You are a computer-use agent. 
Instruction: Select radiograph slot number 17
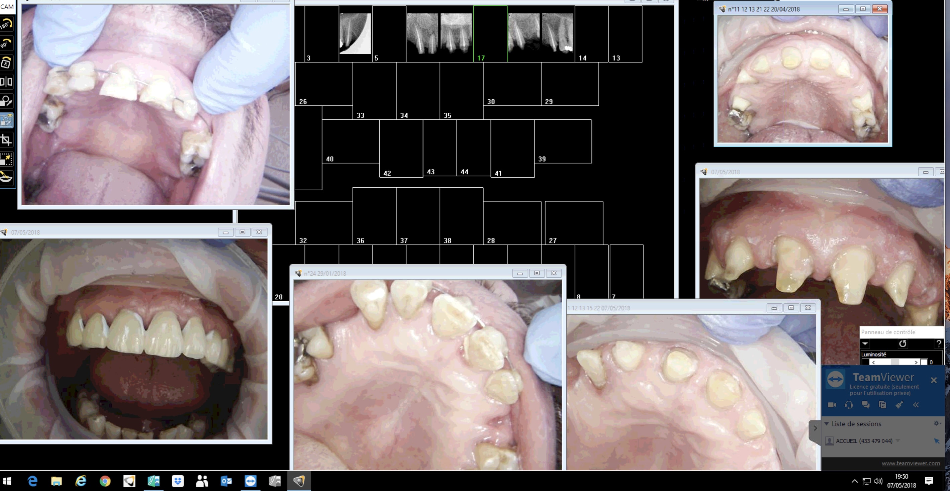(x=490, y=34)
